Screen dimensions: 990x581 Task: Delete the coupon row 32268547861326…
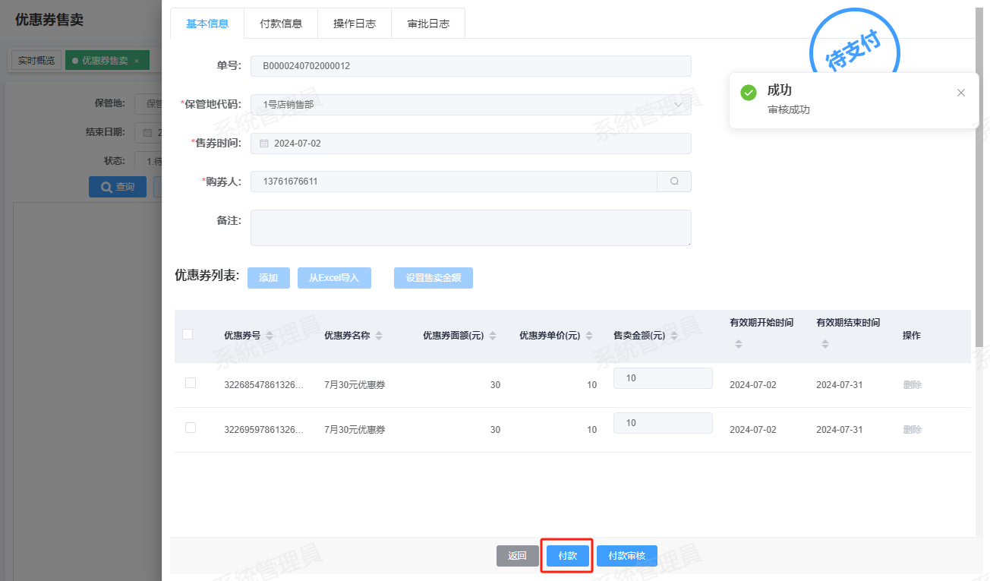coord(913,385)
